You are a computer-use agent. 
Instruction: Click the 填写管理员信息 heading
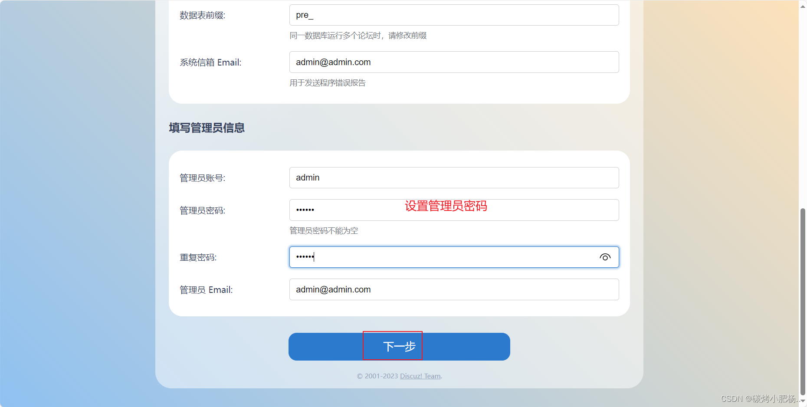[207, 128]
